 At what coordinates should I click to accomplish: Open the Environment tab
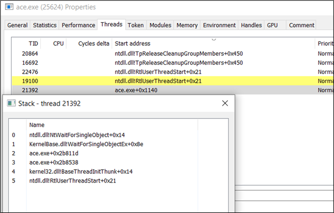click(219, 25)
